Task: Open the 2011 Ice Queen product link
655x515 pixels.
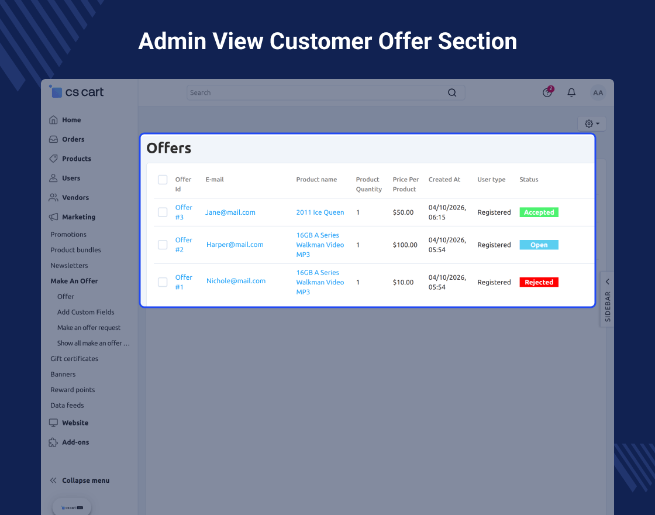Action: [x=320, y=212]
